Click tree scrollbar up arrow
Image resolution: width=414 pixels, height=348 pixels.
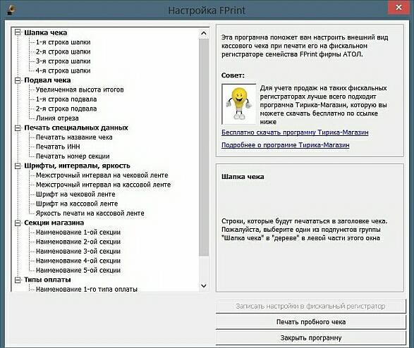(x=204, y=33)
